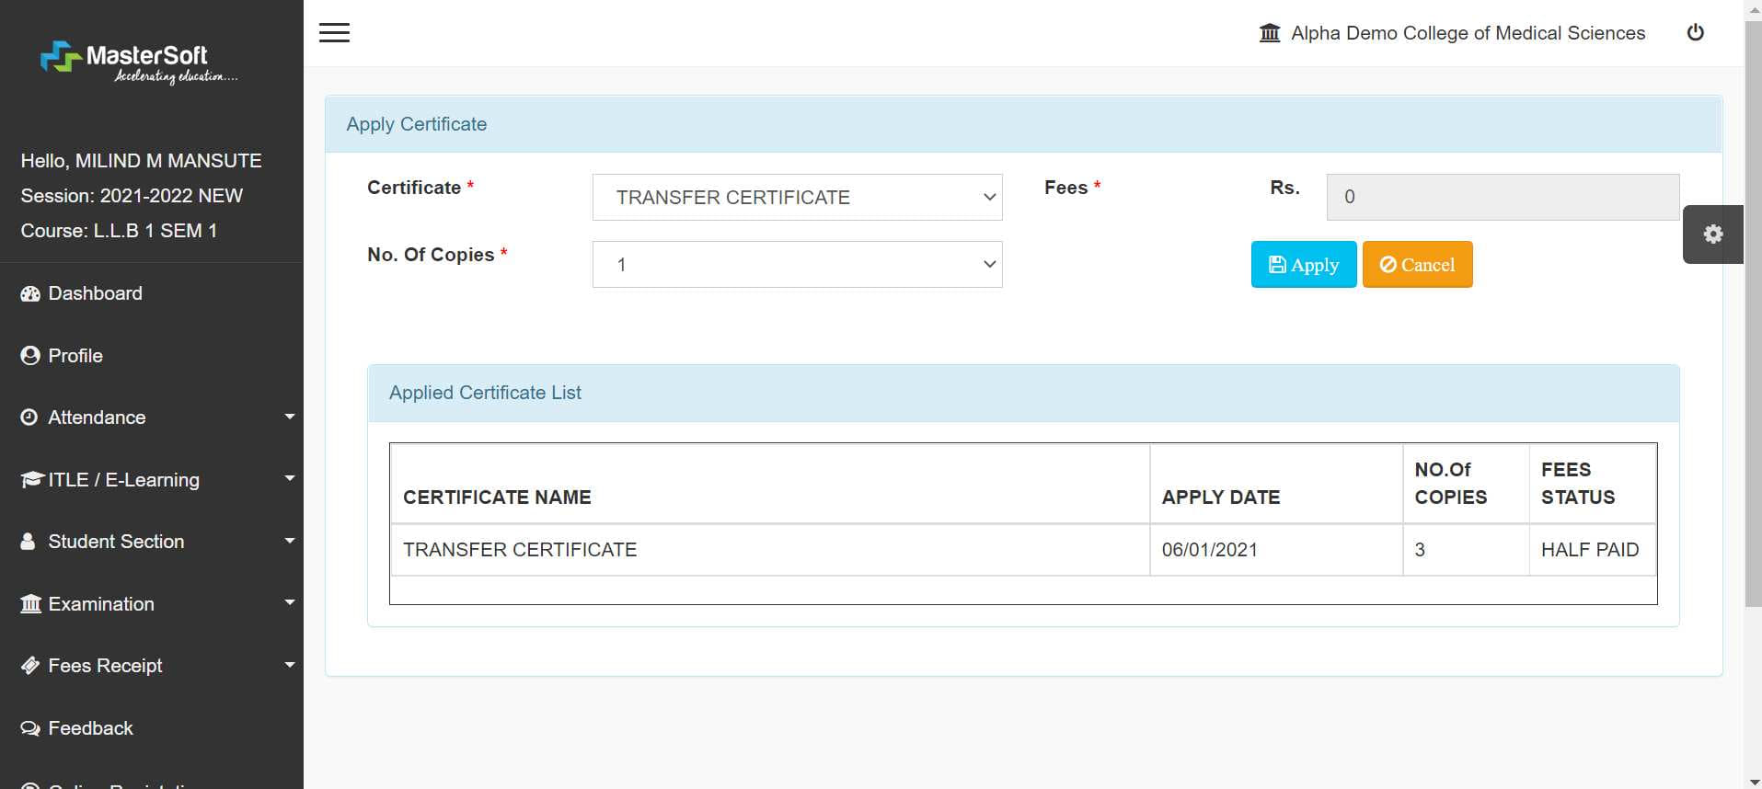Click the power logout icon
Viewport: 1762px width, 789px height.
coord(1695,33)
